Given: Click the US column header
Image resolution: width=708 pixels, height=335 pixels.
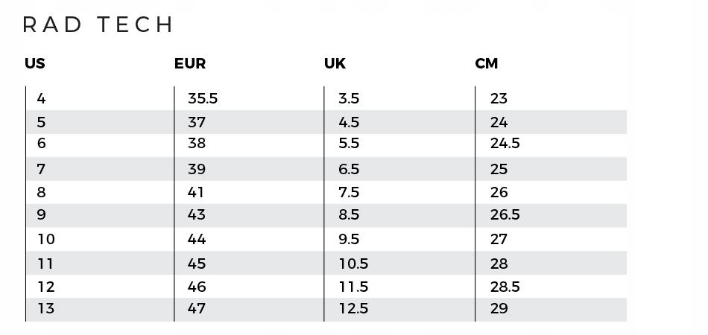Looking at the screenshot, I should click(35, 64).
